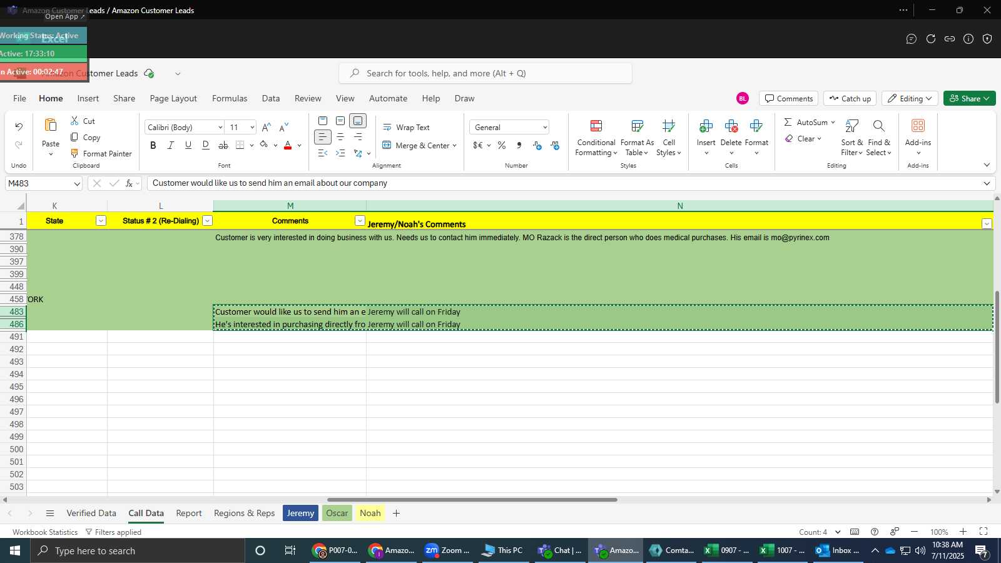Click the Comments button
The width and height of the screenshot is (1001, 563).
click(x=788, y=98)
